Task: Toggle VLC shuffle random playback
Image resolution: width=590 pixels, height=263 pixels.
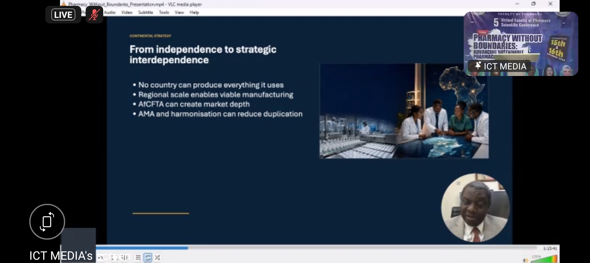Action: (157, 258)
